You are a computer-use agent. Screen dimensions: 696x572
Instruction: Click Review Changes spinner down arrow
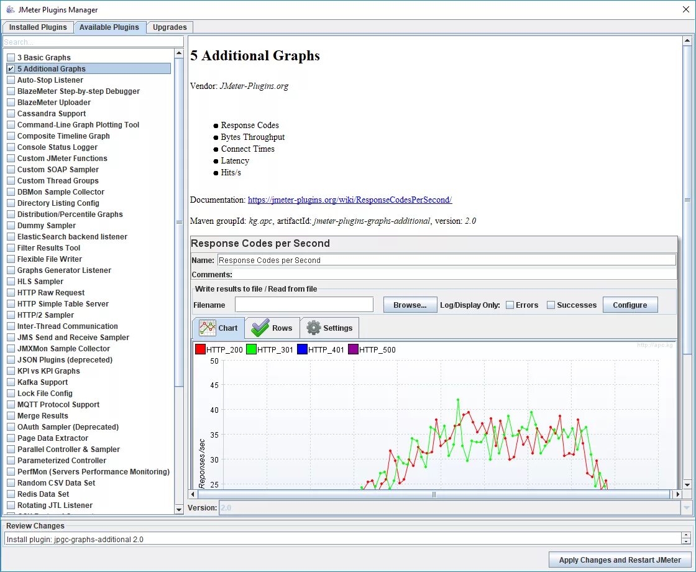click(x=686, y=542)
